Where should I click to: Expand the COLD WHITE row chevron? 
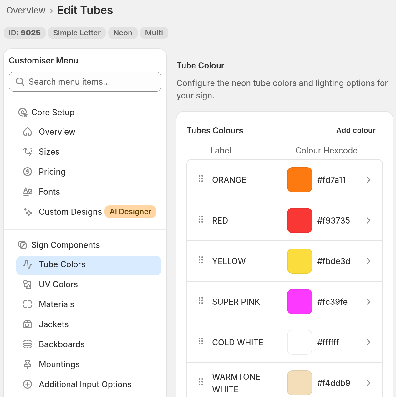pyautogui.click(x=368, y=342)
